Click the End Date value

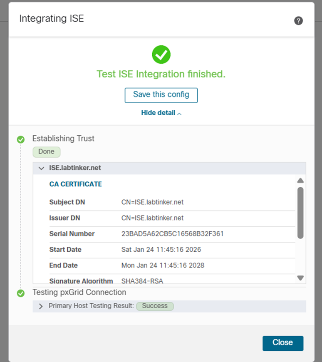point(163,265)
